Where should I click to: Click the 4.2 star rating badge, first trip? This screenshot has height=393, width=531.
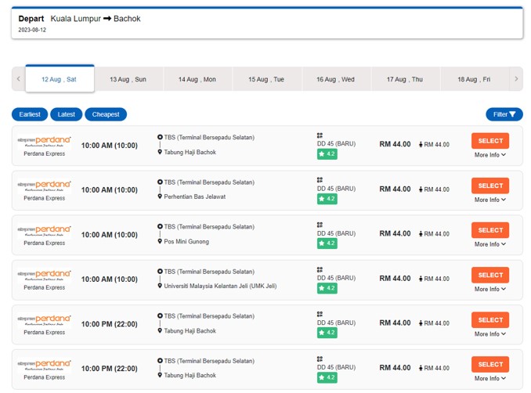tap(327, 154)
